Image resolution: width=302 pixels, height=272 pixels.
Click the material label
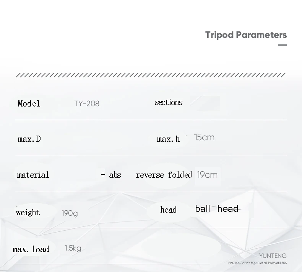[x=33, y=175]
